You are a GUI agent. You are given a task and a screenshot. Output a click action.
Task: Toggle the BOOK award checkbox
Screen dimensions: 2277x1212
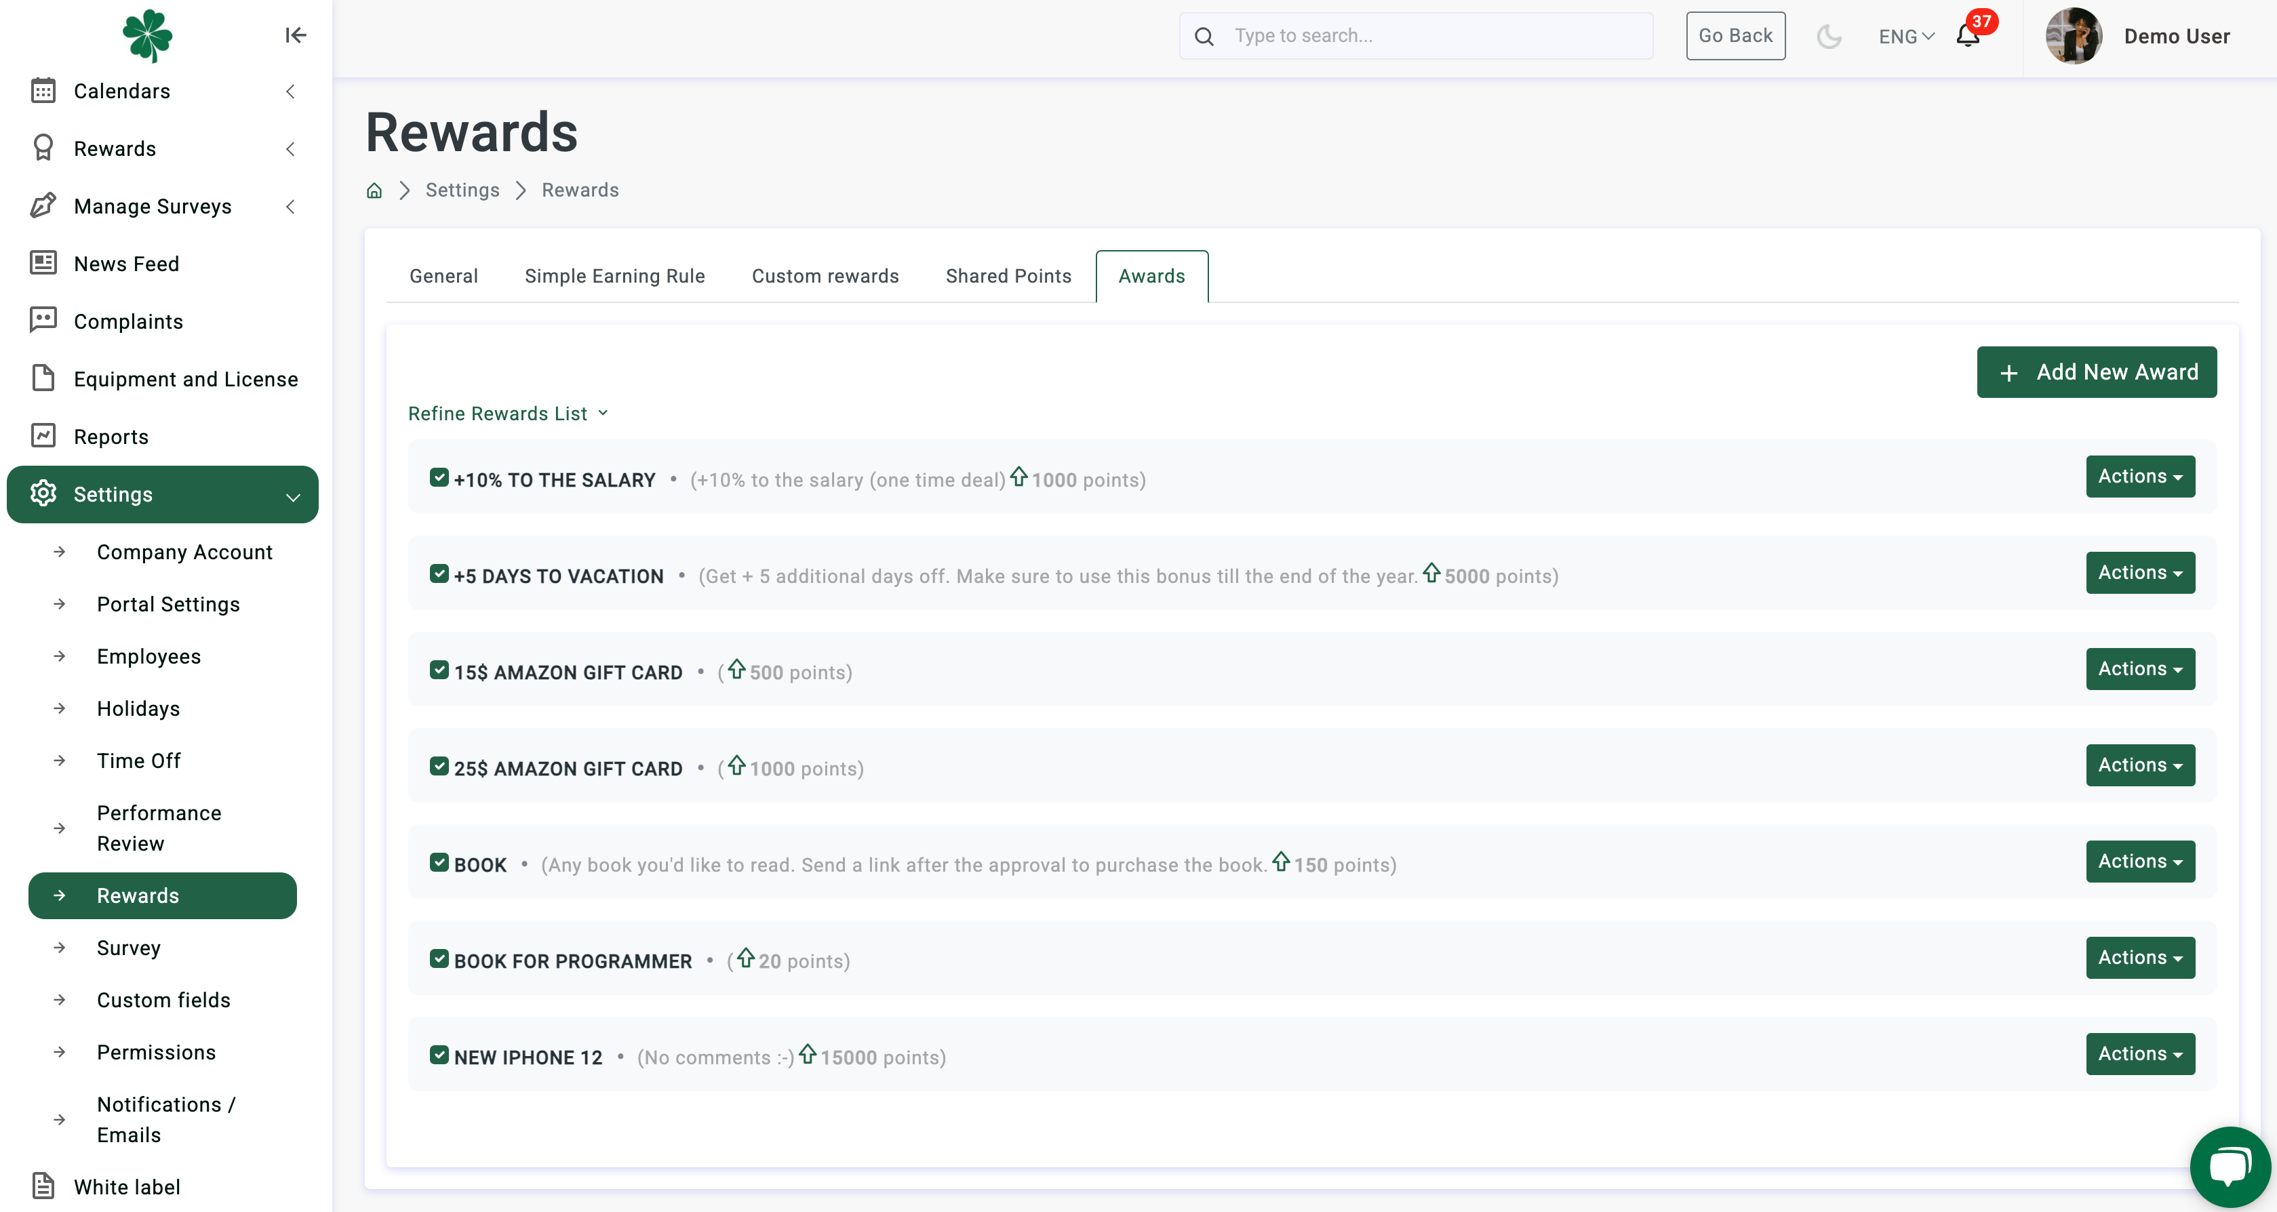pyautogui.click(x=439, y=863)
